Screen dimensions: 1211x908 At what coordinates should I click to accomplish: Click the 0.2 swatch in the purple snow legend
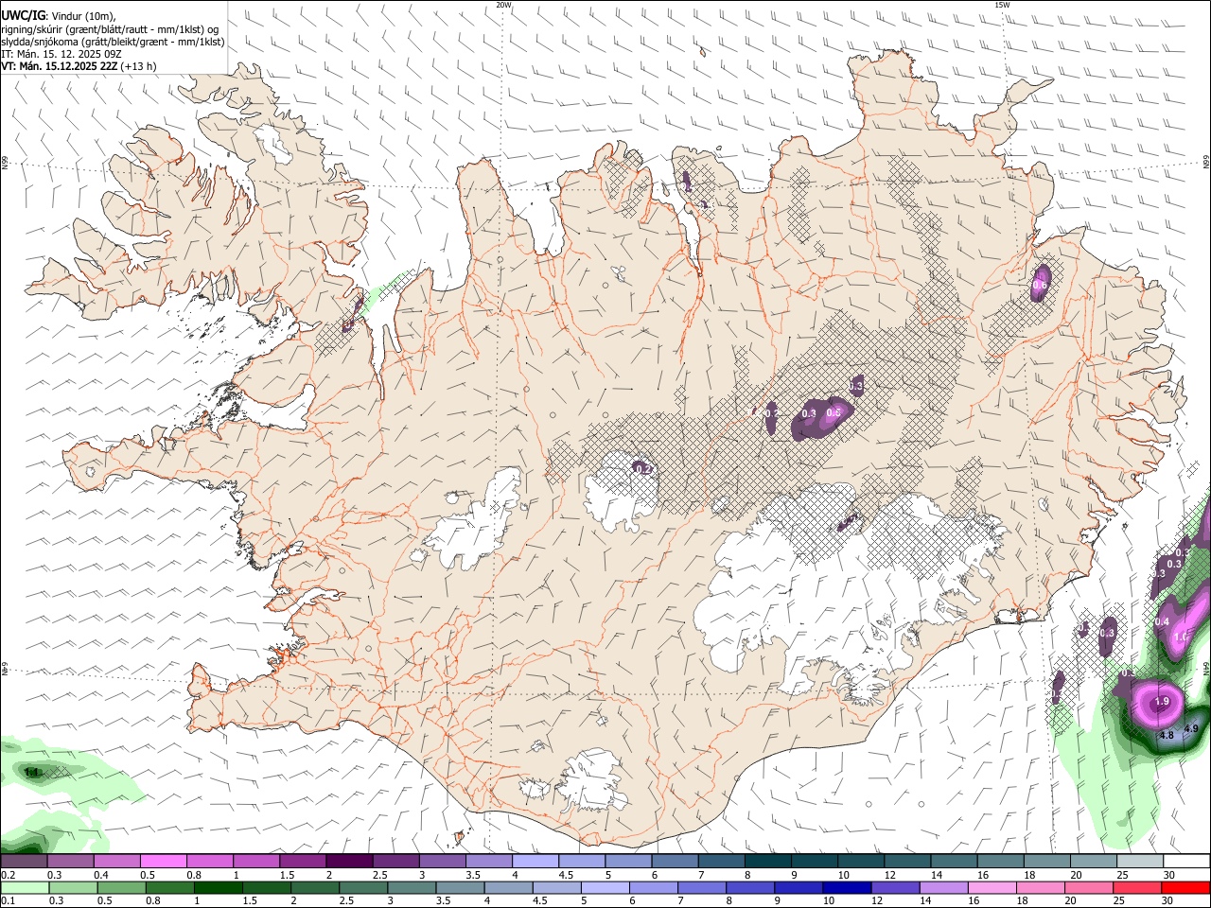24,861
